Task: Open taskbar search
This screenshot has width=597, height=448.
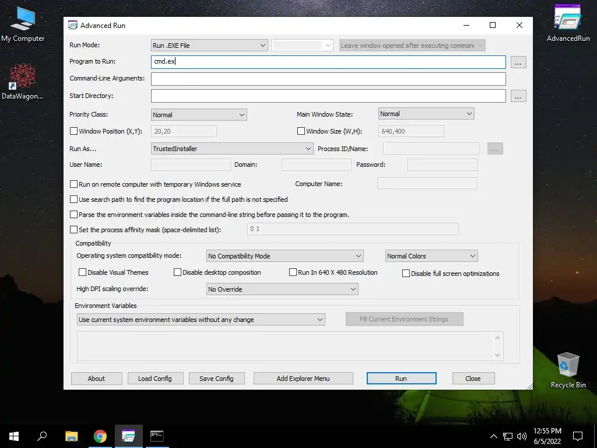Action: tap(42, 436)
